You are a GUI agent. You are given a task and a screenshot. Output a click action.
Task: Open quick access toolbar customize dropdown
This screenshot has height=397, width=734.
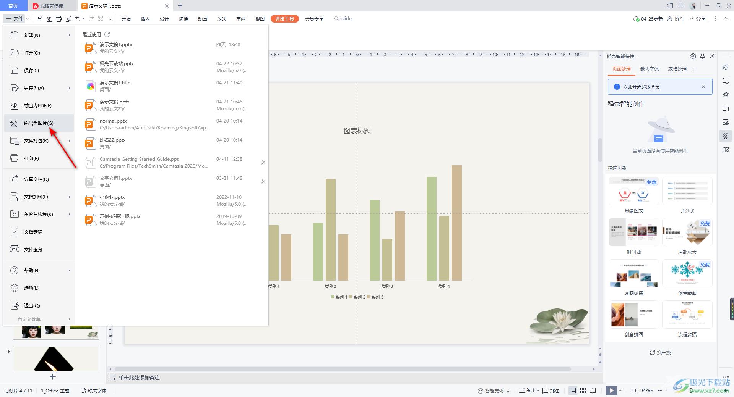click(110, 19)
